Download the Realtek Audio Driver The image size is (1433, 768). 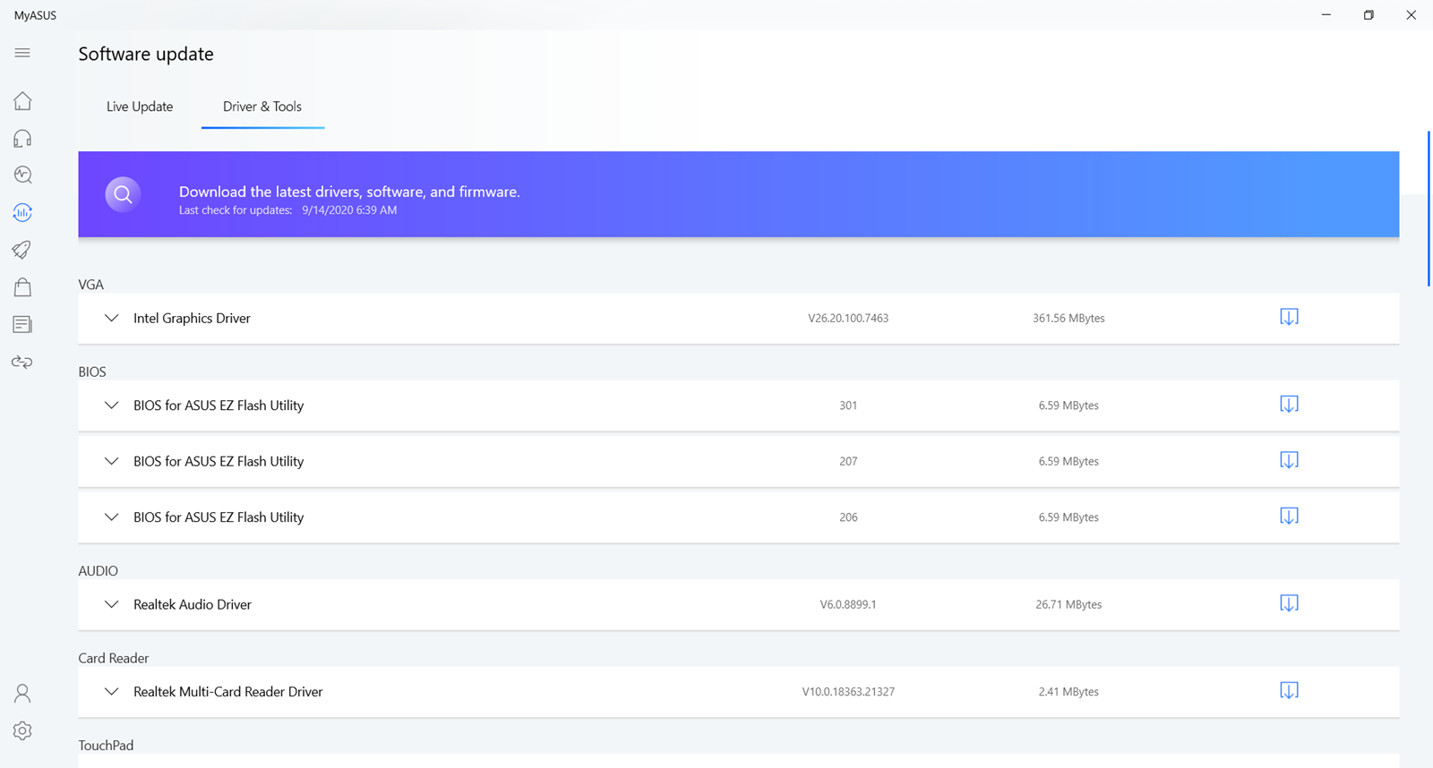[x=1289, y=603]
